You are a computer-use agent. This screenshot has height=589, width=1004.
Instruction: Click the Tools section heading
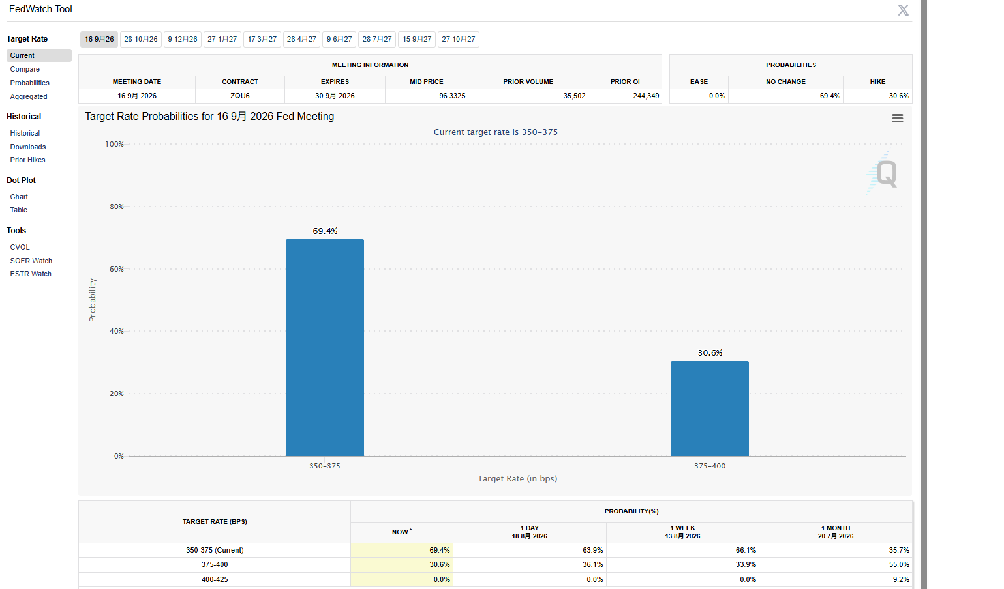tap(16, 231)
